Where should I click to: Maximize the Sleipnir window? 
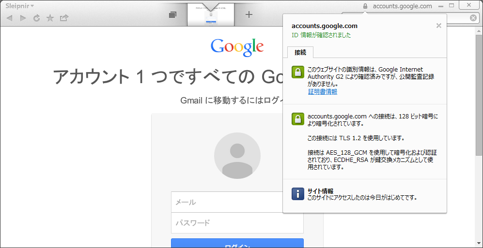point(452,5)
